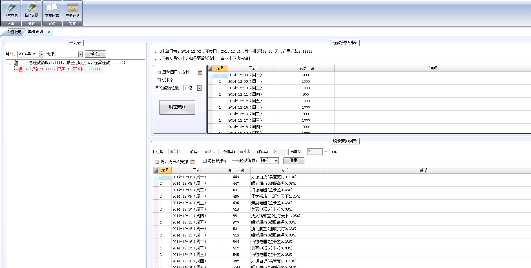Viewport: 531px width, 268px height.
Task: Select repayment row dated 2014-12-08
Action: pos(369,75)
